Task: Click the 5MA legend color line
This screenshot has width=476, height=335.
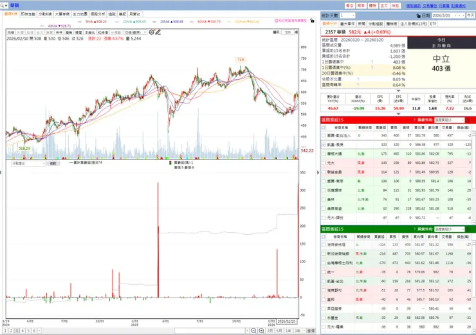Action: click(80, 22)
